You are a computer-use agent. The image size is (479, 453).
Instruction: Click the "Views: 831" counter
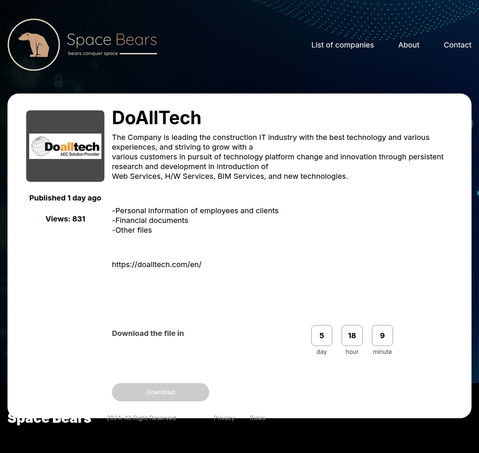pyautogui.click(x=65, y=219)
